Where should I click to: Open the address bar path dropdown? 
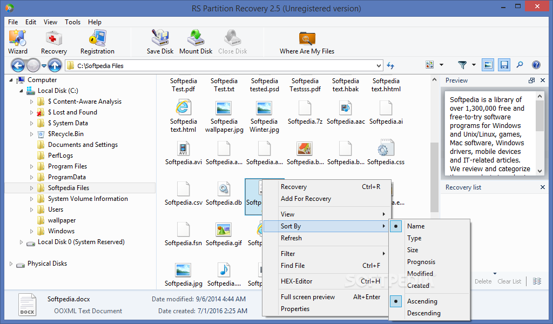(379, 65)
